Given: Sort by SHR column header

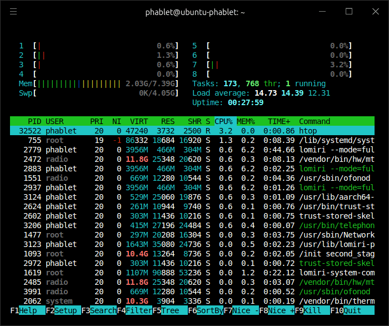Looking at the screenshot, I should click(x=194, y=121).
